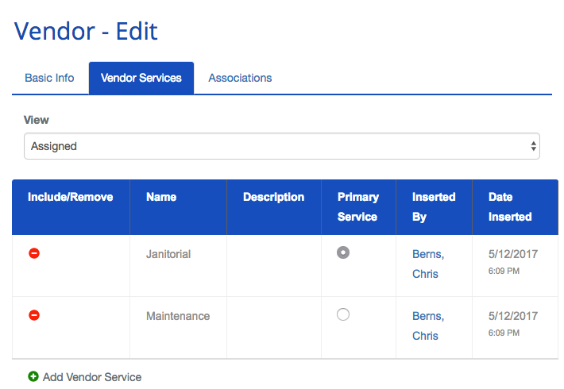Click the red remove icon for Maintenance
Viewport: 564px width, 389px height.
point(34,315)
